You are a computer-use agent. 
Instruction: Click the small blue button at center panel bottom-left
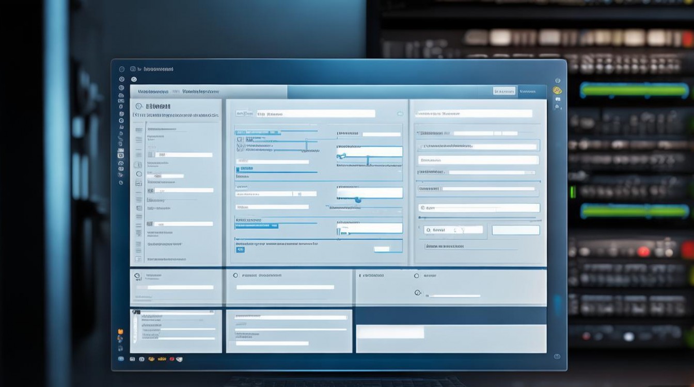[x=240, y=249]
